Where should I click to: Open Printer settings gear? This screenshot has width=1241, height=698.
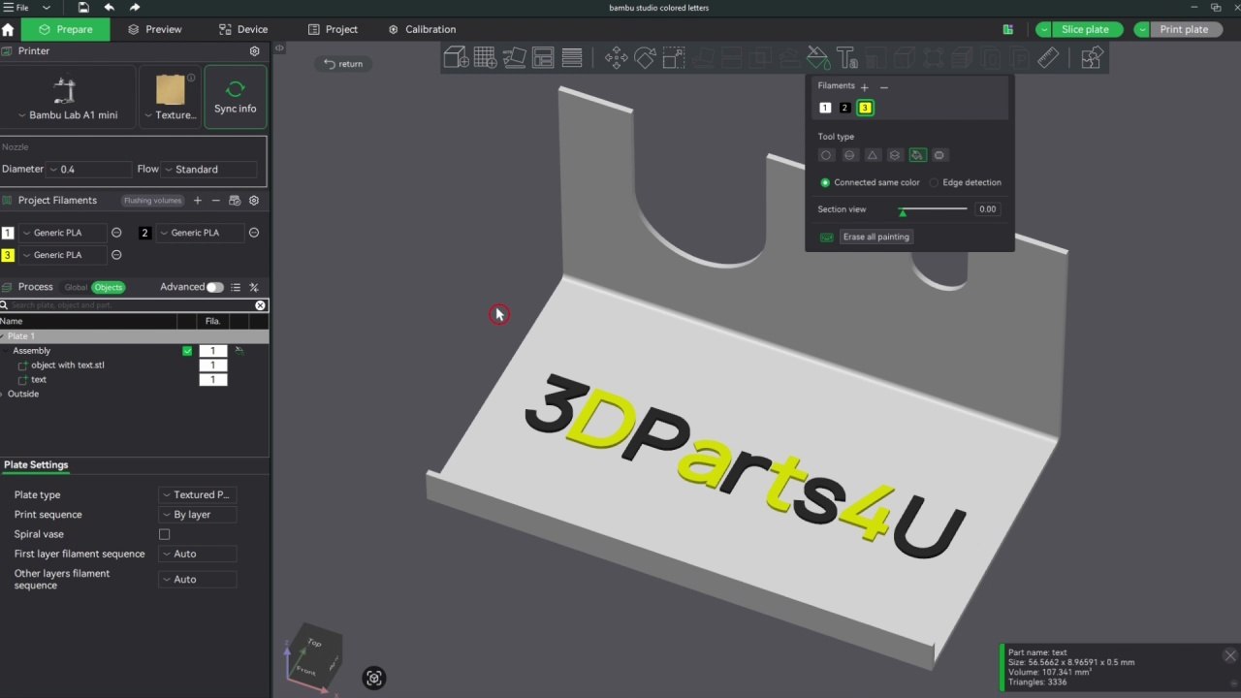pyautogui.click(x=255, y=51)
